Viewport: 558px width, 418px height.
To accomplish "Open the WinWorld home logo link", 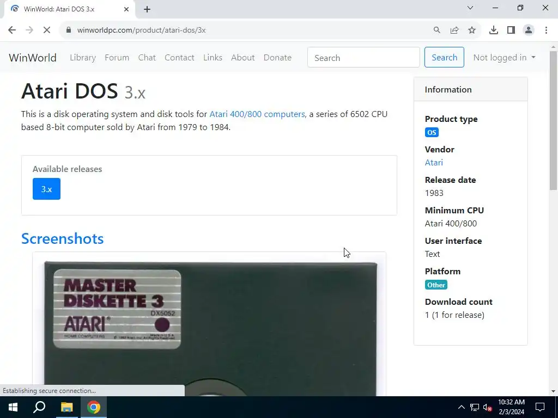I will tap(33, 58).
